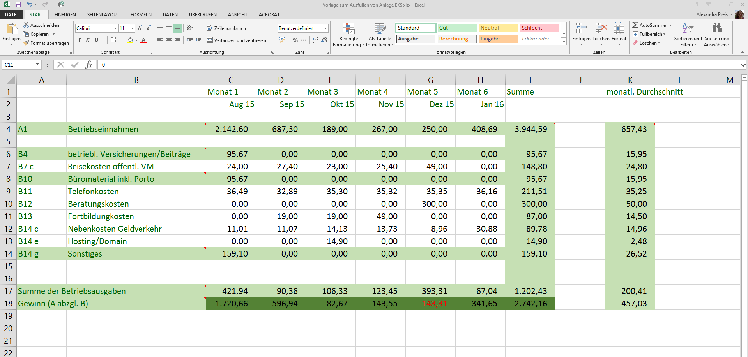The width and height of the screenshot is (748, 357).
Task: Click Suchen und Auswählen binoculars icon
Action: (x=716, y=35)
